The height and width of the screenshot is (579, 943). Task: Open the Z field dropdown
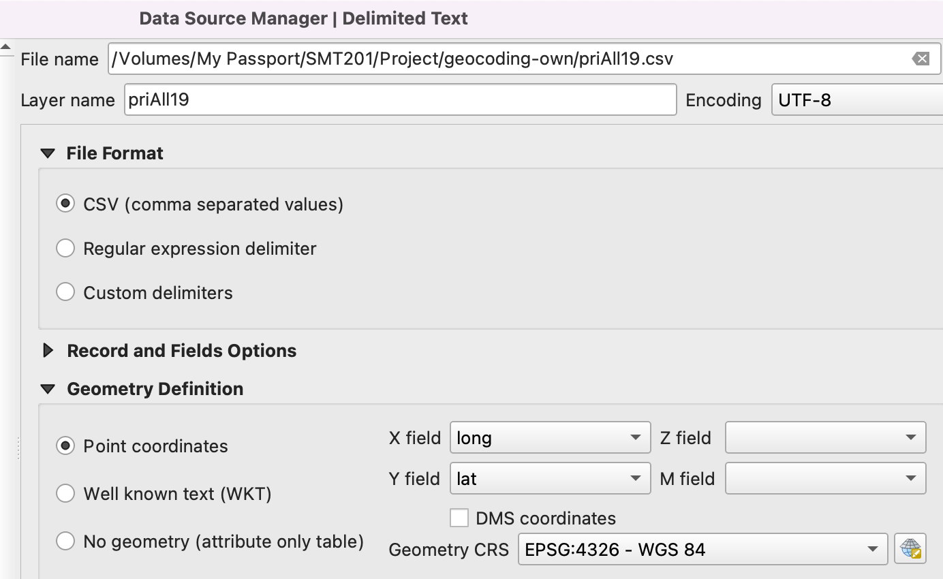click(x=825, y=438)
